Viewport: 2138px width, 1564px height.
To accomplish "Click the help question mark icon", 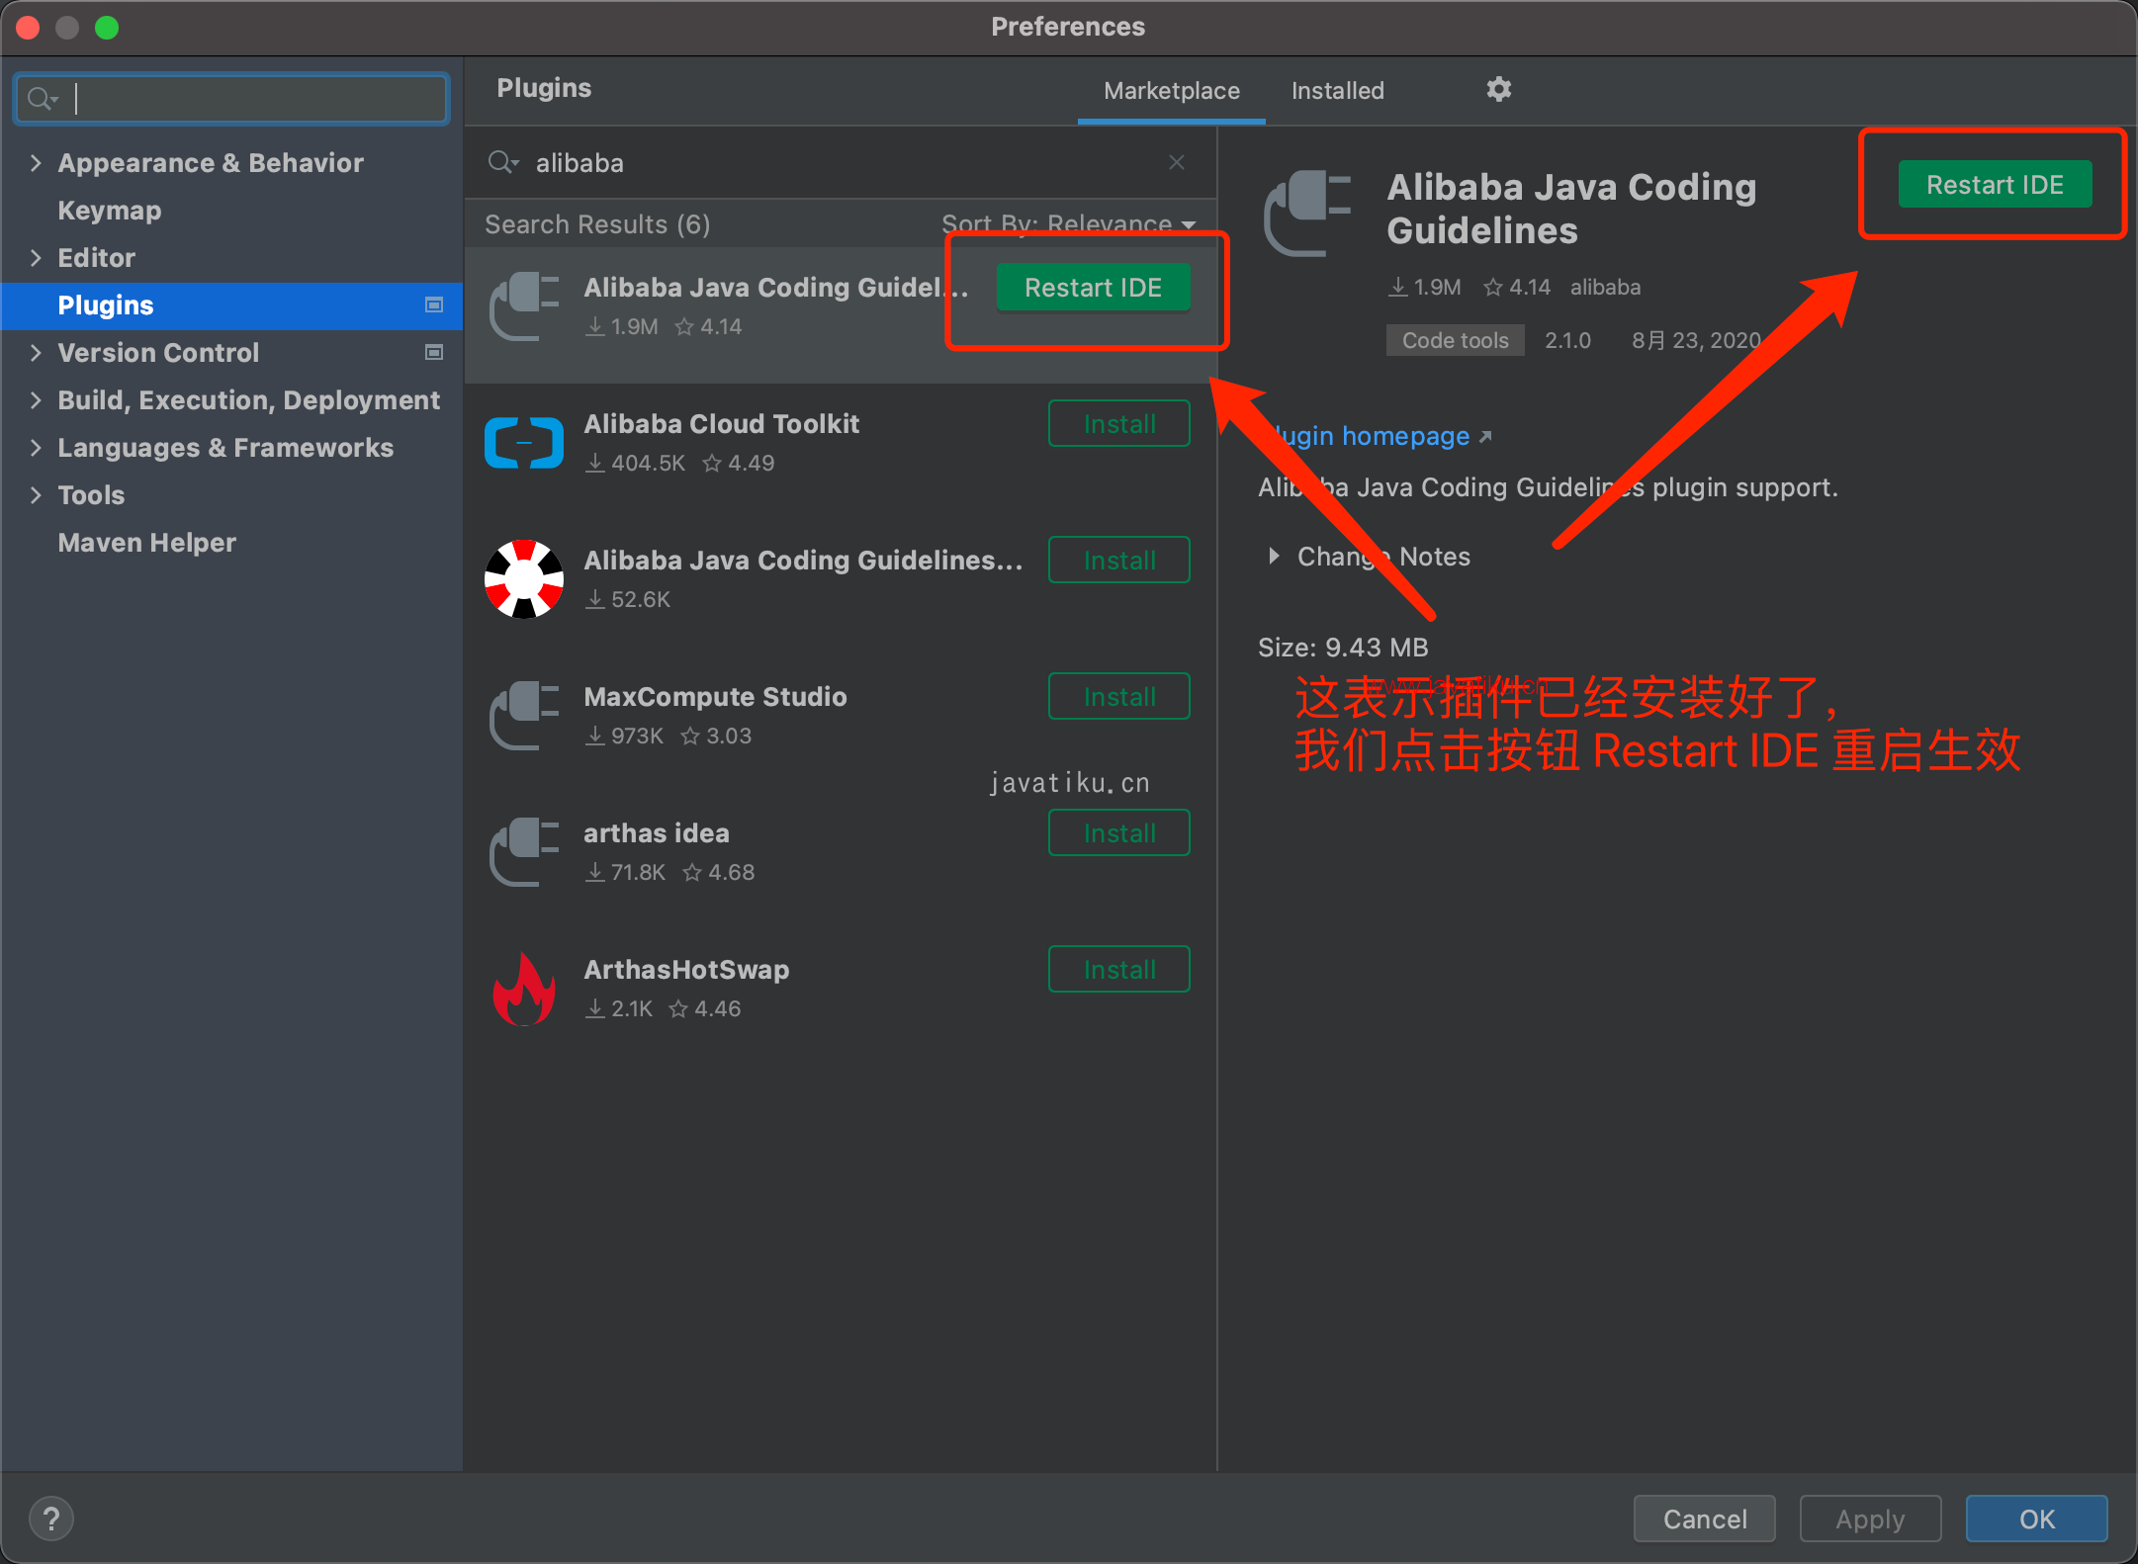I will [51, 1518].
